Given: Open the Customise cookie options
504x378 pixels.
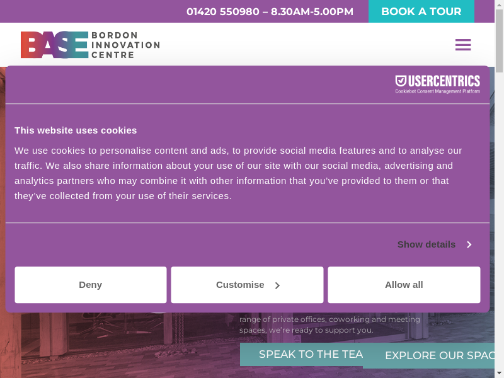Looking at the screenshot, I should click(x=247, y=285).
